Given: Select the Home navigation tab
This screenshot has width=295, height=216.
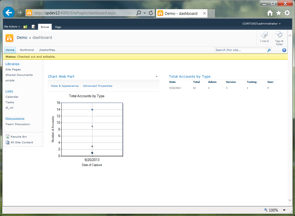Looking at the screenshot, I should (10, 50).
